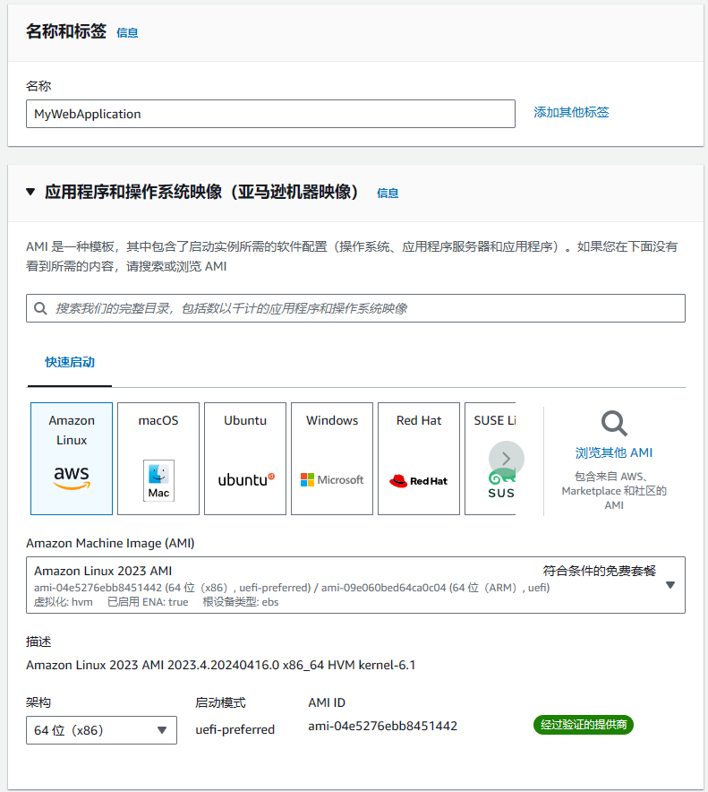Viewport: 708px width, 792px height.
Task: Open the 浏览其他 AMI link
Action: coord(614,452)
